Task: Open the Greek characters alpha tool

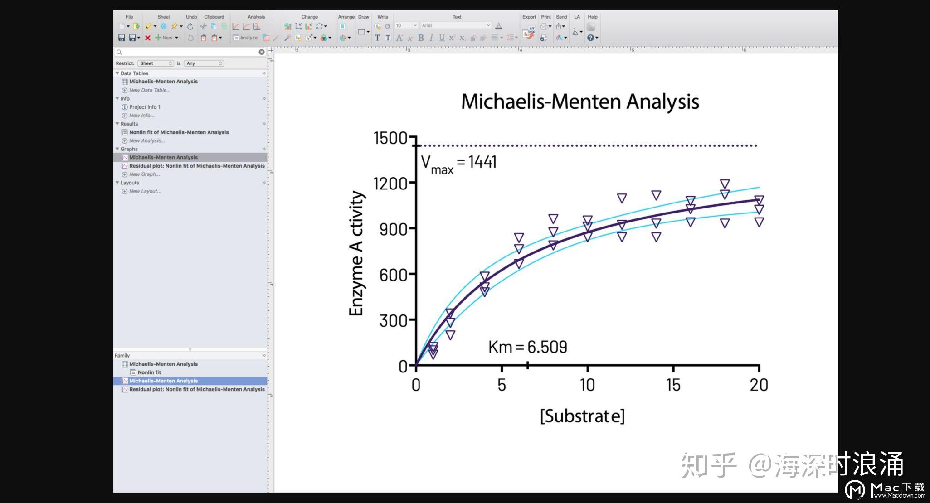Action: coord(388,26)
